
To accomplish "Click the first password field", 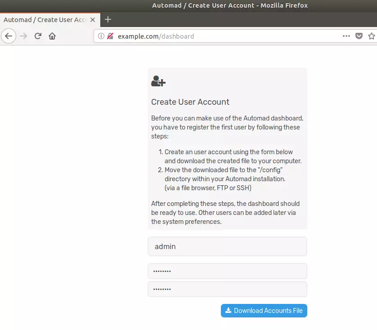I will 227,271.
